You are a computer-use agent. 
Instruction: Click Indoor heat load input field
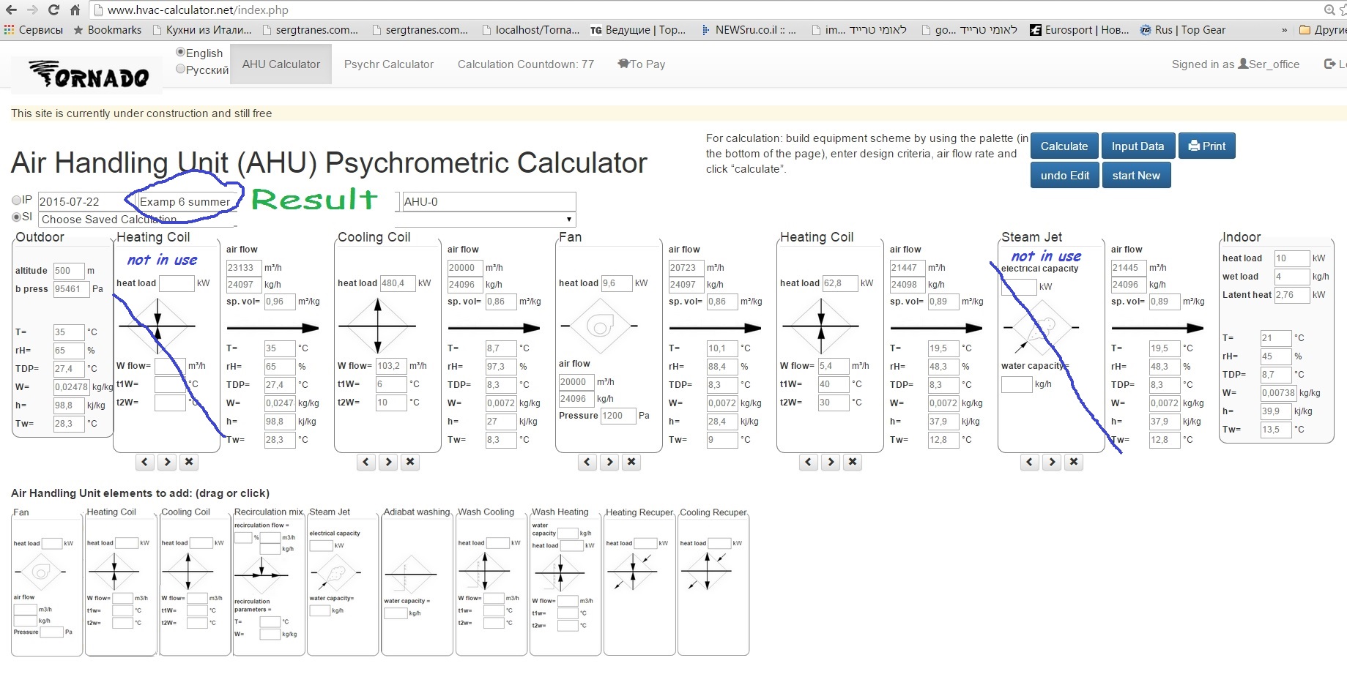pos(1291,258)
